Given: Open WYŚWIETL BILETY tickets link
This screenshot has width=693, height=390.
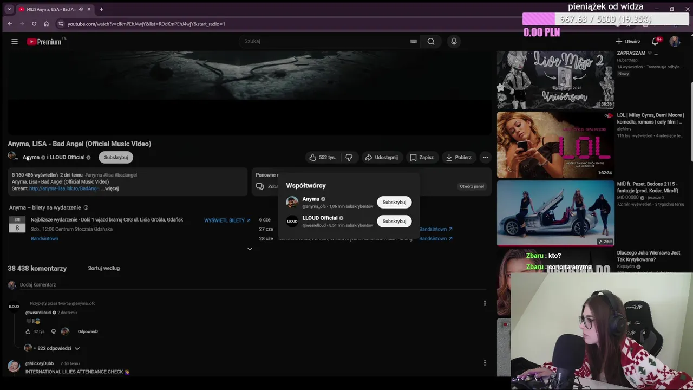Looking at the screenshot, I should click(227, 220).
